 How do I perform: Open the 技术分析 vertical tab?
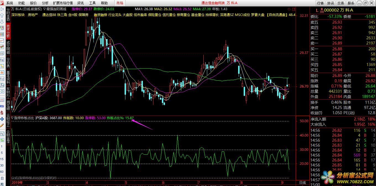[8, 31]
